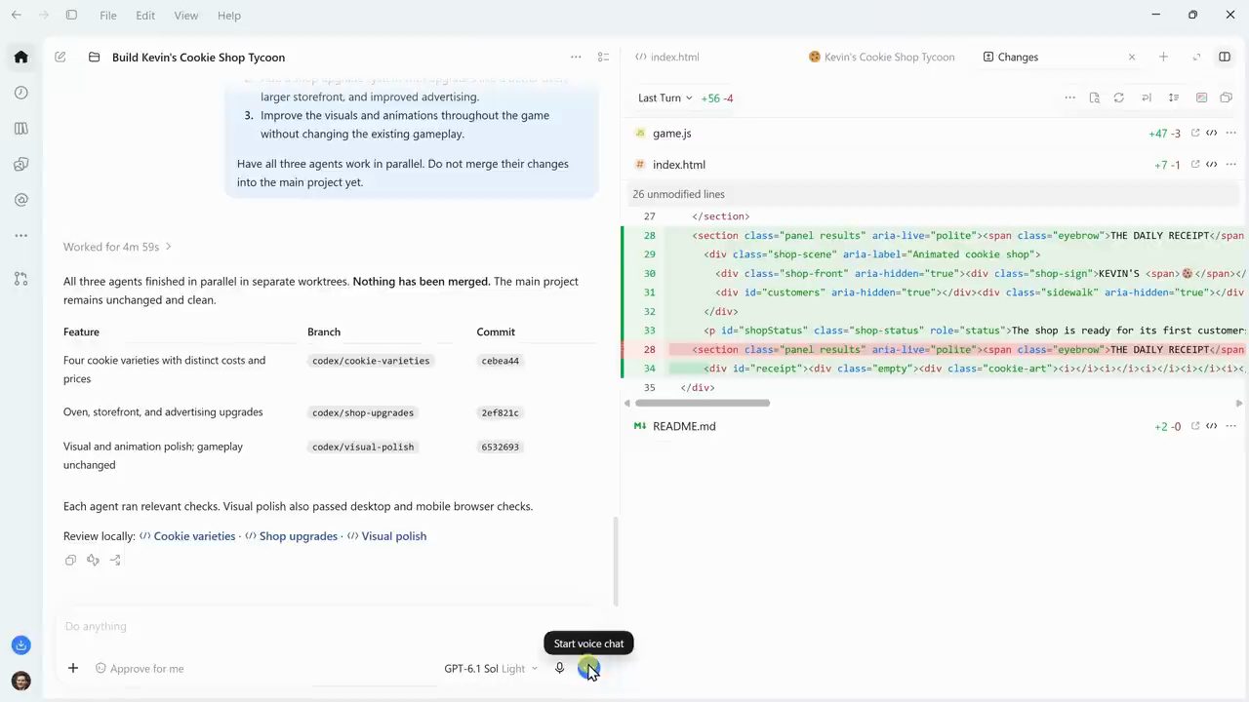Expand the Worked for 4m 59s details

117,247
